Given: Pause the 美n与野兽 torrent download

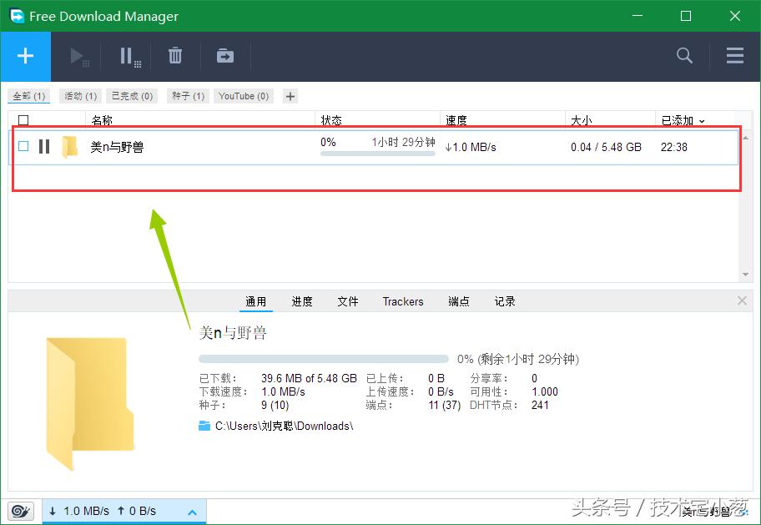Looking at the screenshot, I should tap(43, 146).
